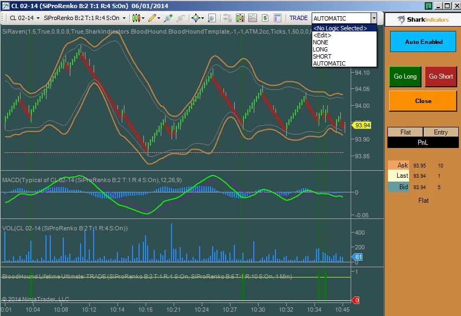461x316 pixels.
Task: Click the SiRaven indicator label
Action: tap(157, 31)
